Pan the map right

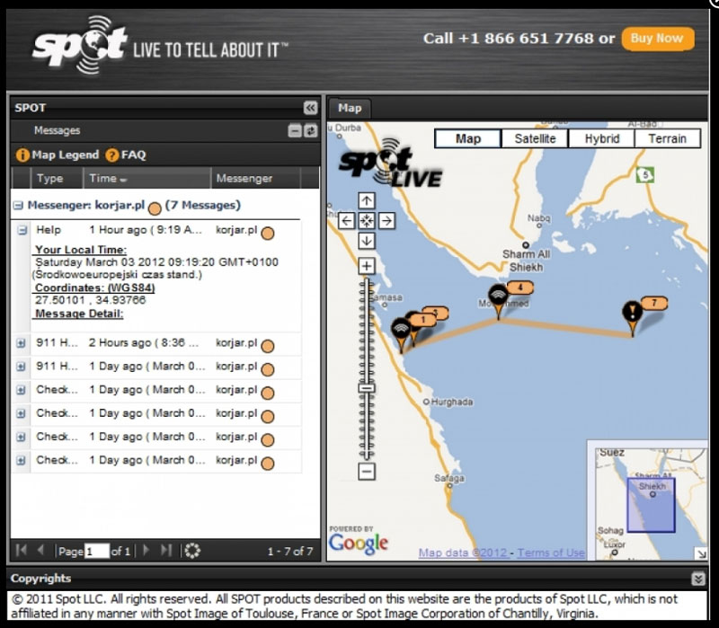pos(386,221)
